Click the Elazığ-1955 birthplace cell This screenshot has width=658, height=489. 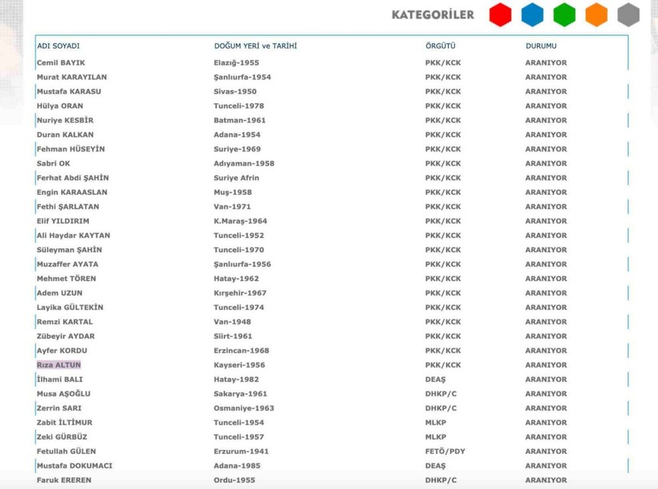point(236,63)
